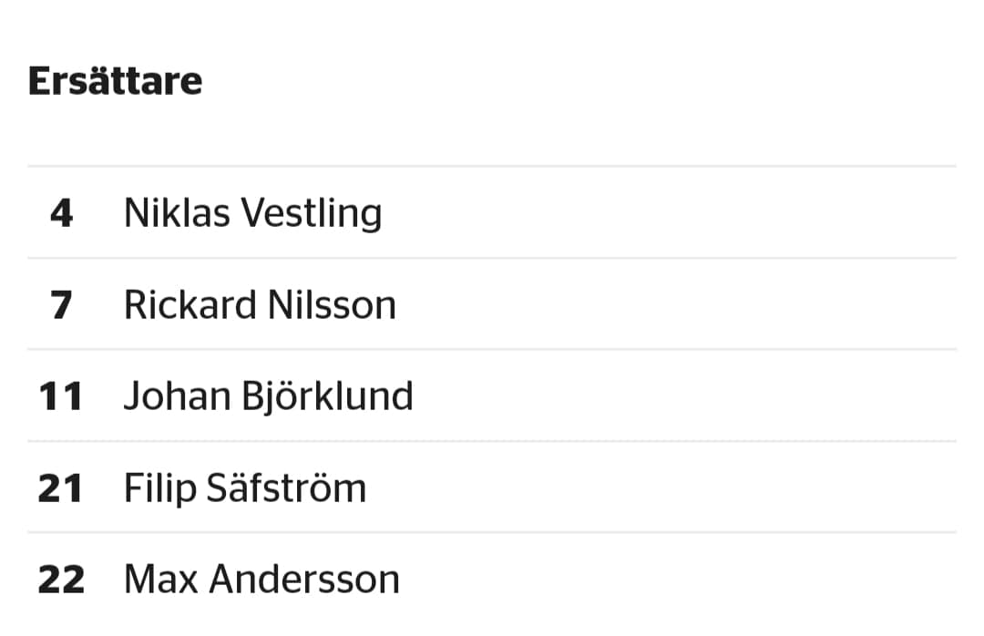Click the surname Andersson
Viewport: 984px width, 636px height.
304,580
